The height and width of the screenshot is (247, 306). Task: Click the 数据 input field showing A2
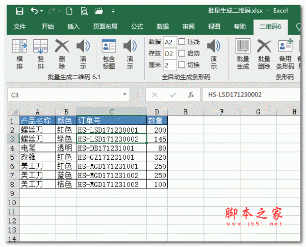170,42
